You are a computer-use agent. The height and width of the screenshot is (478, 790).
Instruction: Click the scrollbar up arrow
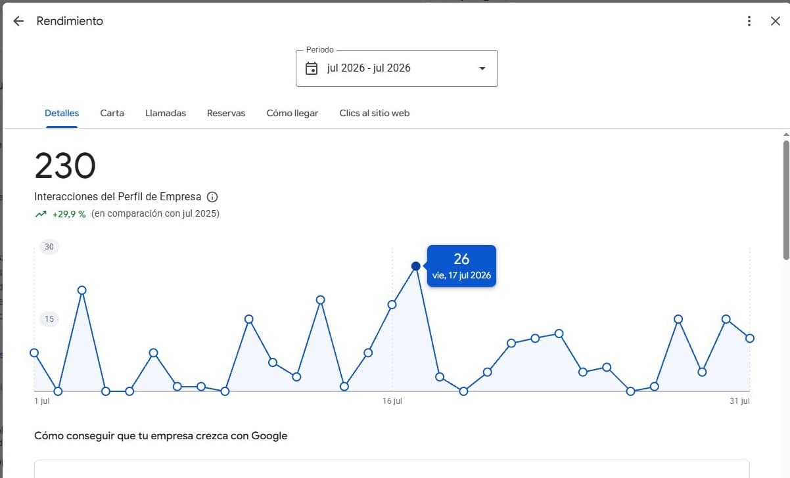[x=786, y=133]
